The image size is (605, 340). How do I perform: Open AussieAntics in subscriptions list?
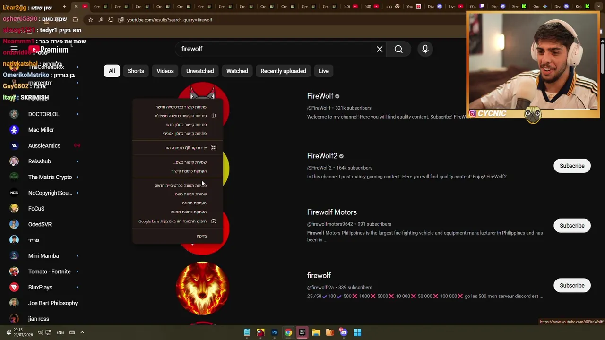[44, 145]
